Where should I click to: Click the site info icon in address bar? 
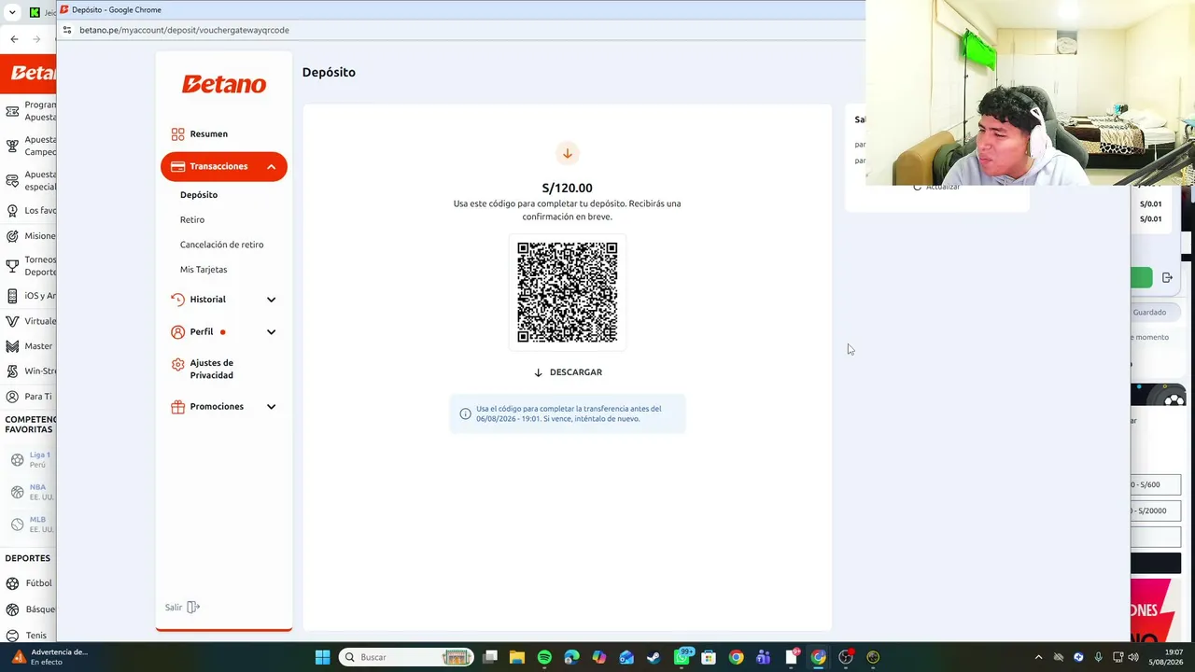66,30
